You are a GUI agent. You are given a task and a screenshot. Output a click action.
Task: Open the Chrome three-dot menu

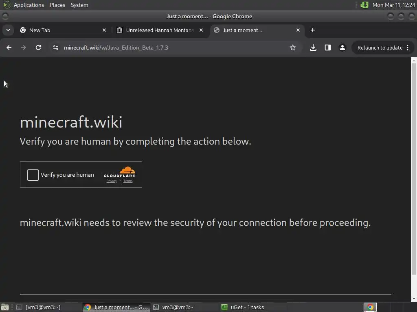tap(408, 48)
